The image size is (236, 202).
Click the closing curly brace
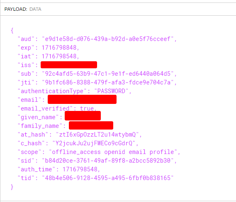pos(12,187)
